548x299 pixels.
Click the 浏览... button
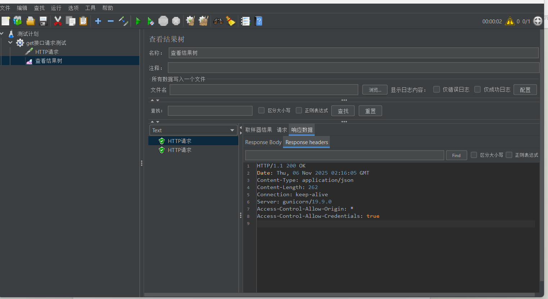(x=375, y=90)
